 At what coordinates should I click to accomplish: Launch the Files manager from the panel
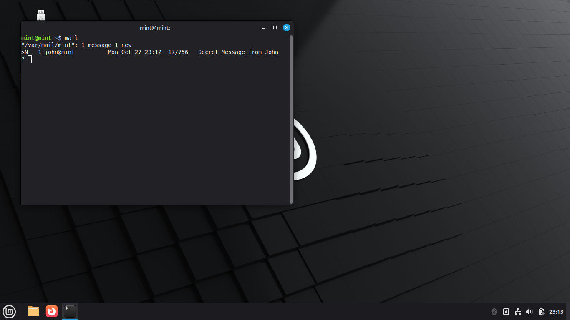(x=33, y=311)
